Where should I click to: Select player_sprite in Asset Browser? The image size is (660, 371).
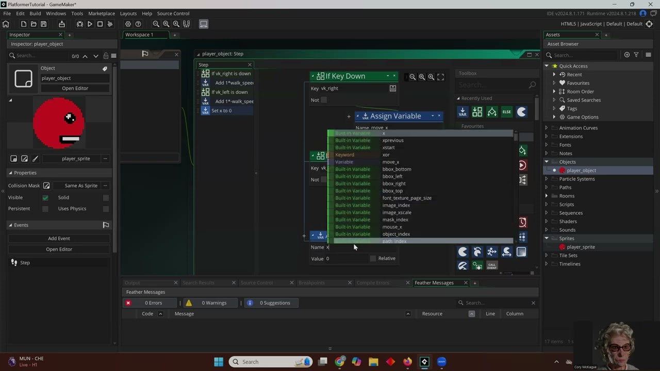(581, 247)
